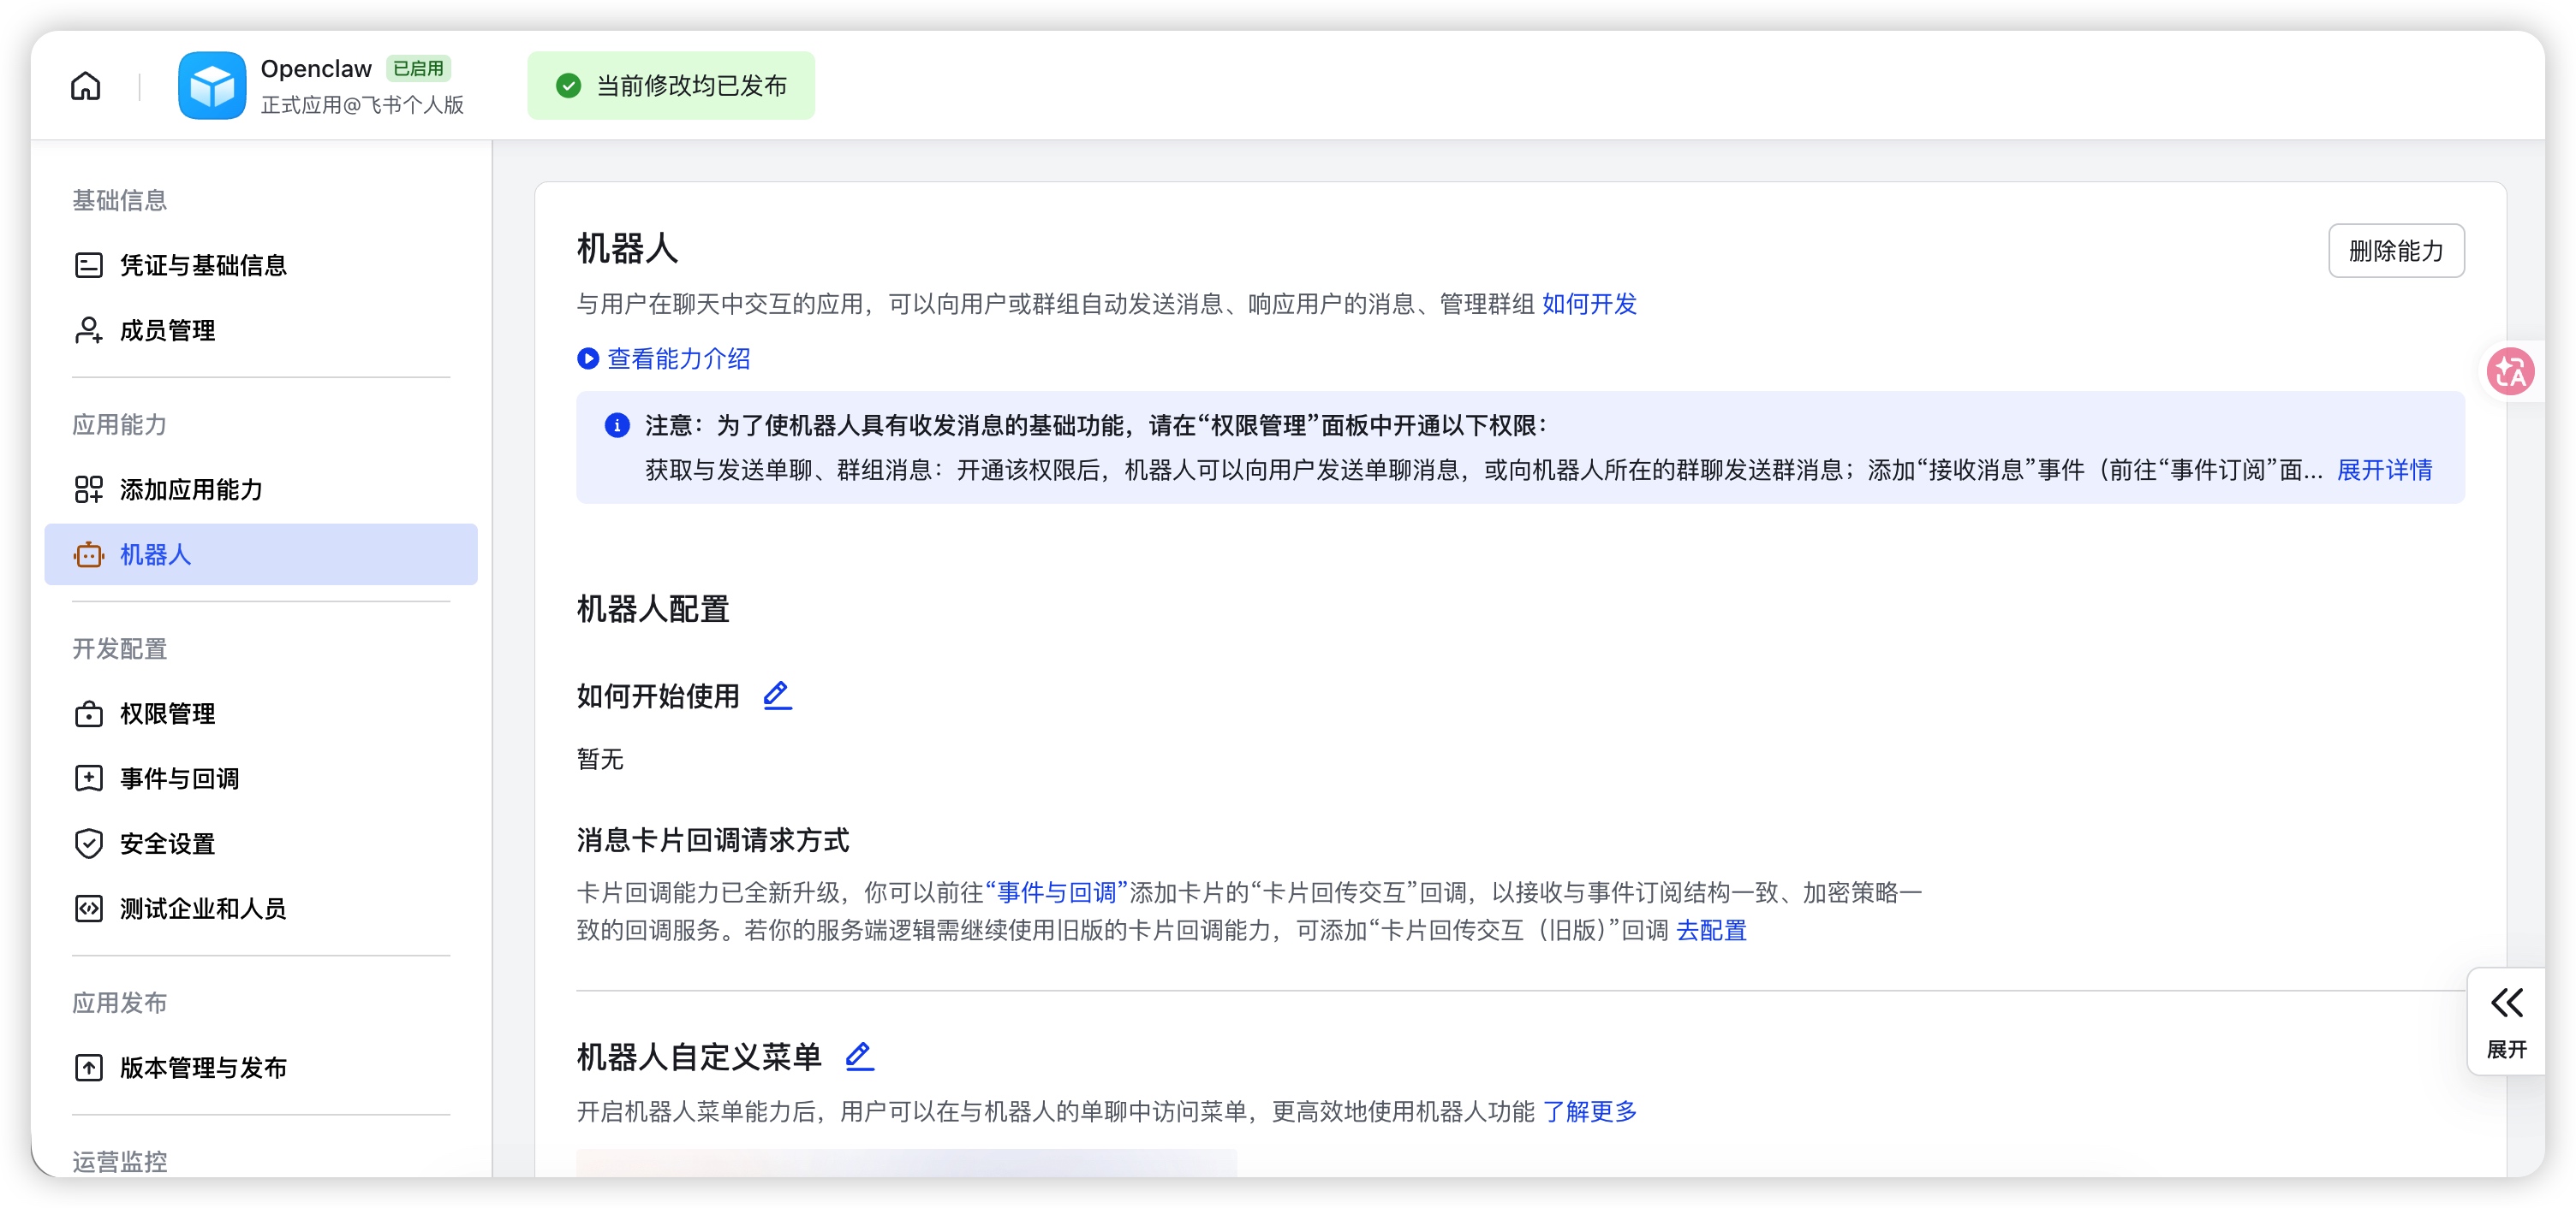Click the pink translate floating icon
Viewport: 2576px width, 1208px height.
pyautogui.click(x=2510, y=373)
